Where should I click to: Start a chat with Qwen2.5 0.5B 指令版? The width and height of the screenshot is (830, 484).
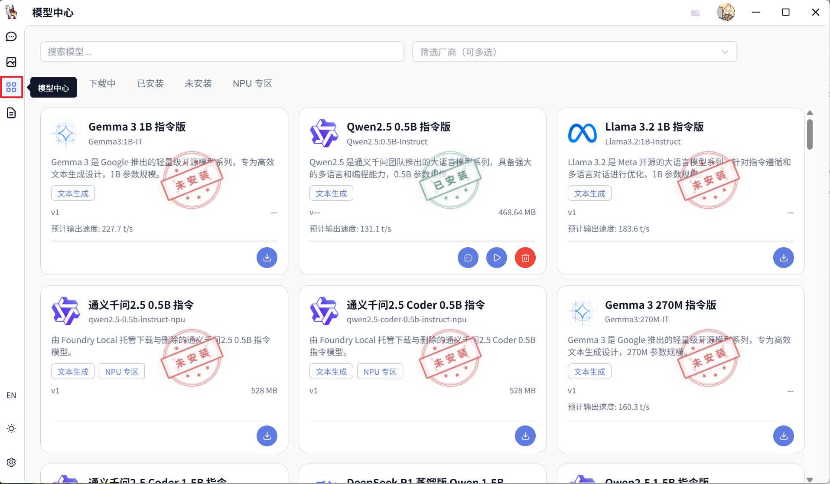[x=468, y=258]
